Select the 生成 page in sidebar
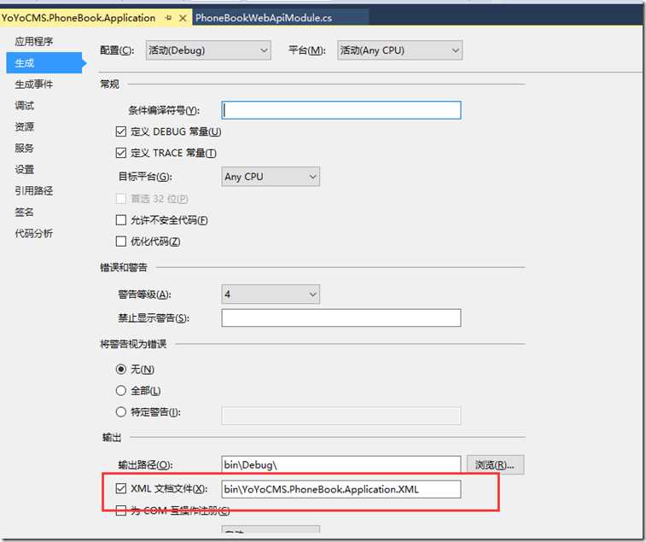The width and height of the screenshot is (646, 542). (44, 62)
